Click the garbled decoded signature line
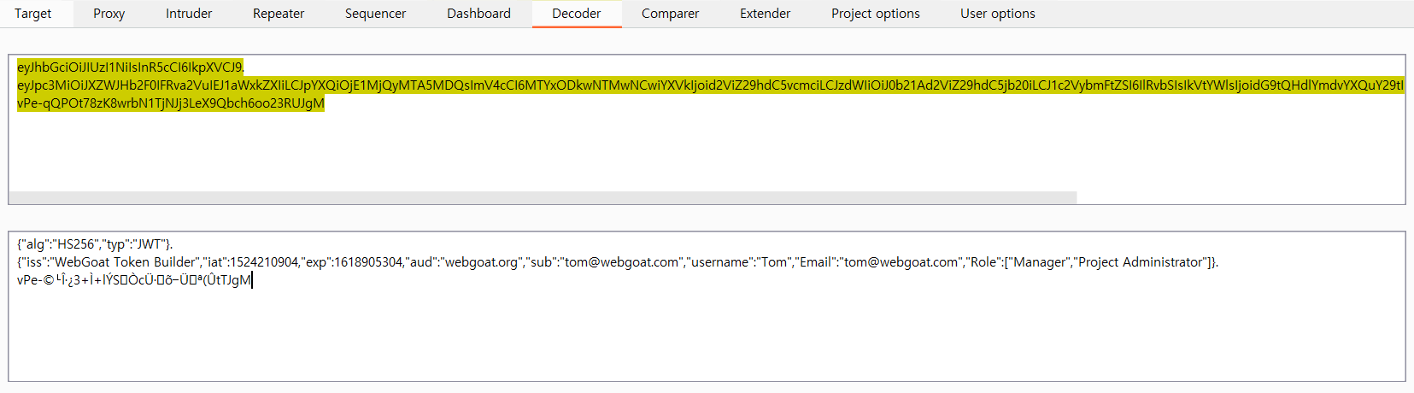 click(134, 280)
